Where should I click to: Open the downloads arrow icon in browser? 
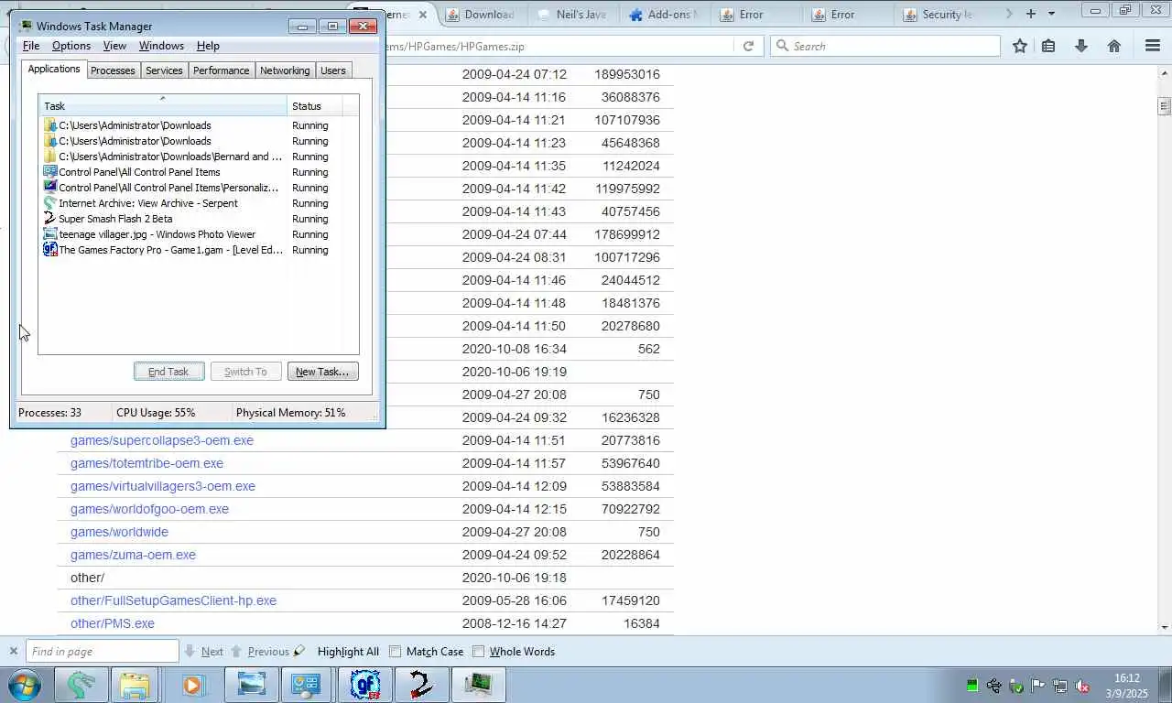point(1081,46)
